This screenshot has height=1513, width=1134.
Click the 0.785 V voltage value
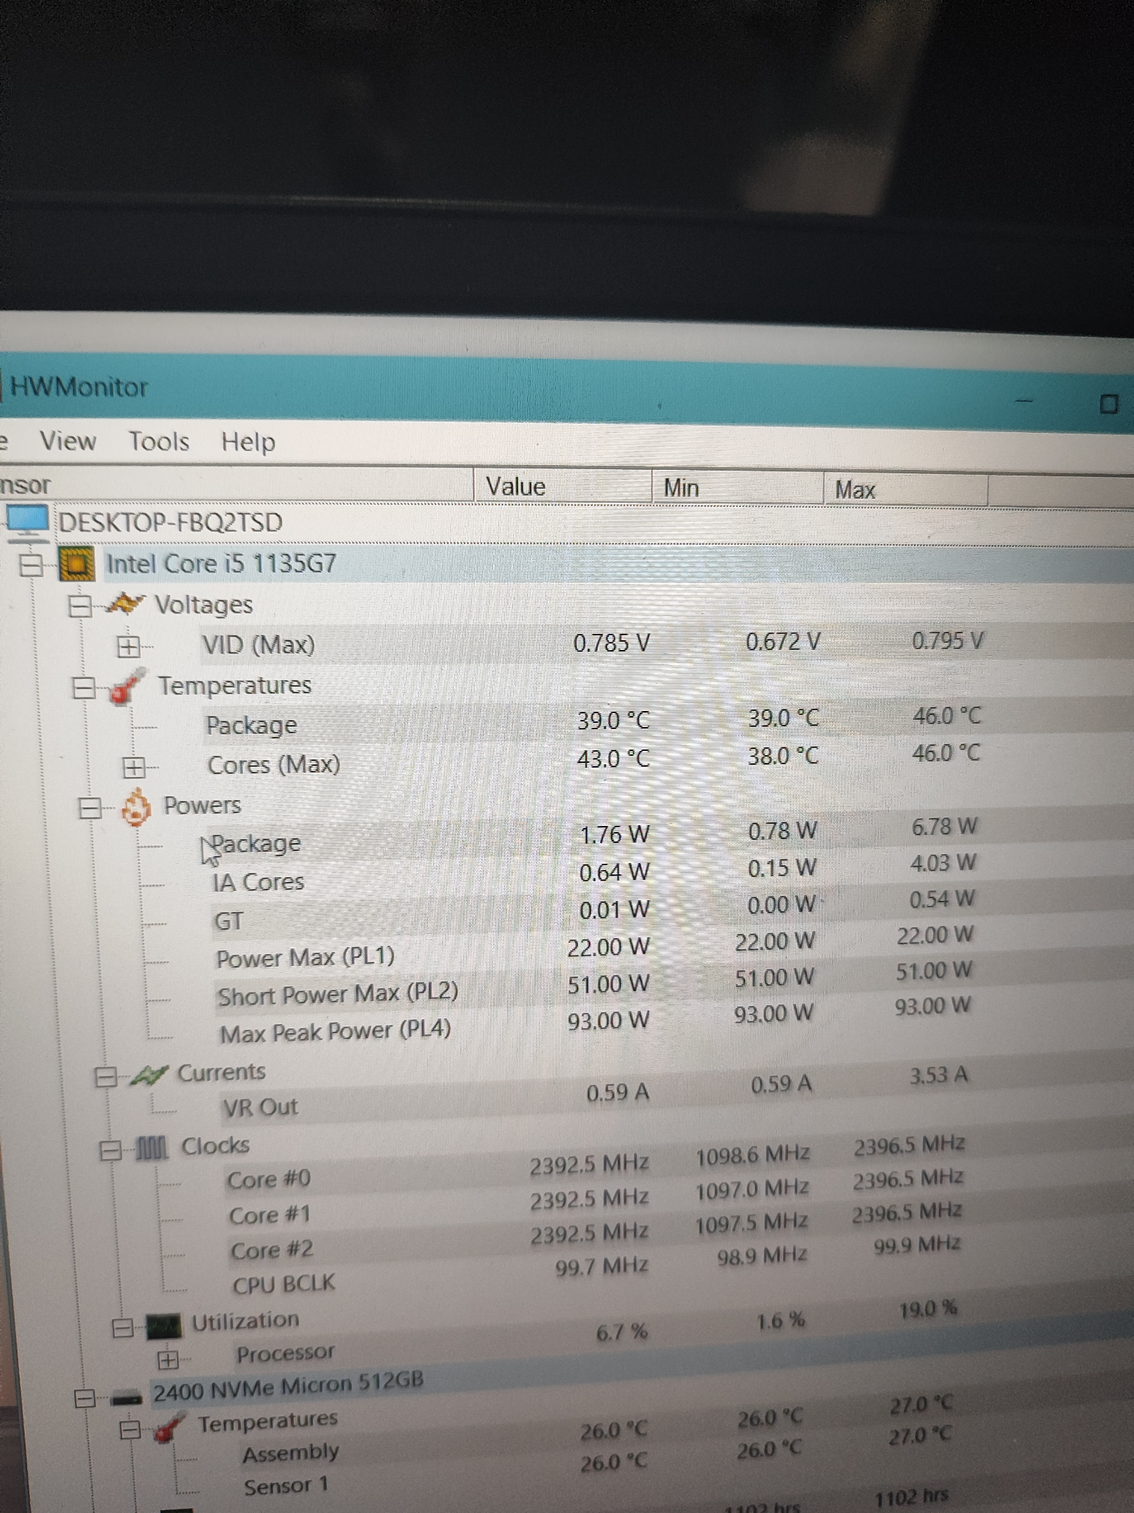612,643
